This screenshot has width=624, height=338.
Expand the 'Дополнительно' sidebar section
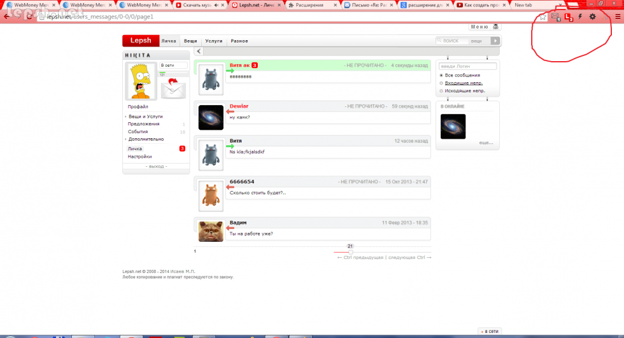click(x=146, y=139)
